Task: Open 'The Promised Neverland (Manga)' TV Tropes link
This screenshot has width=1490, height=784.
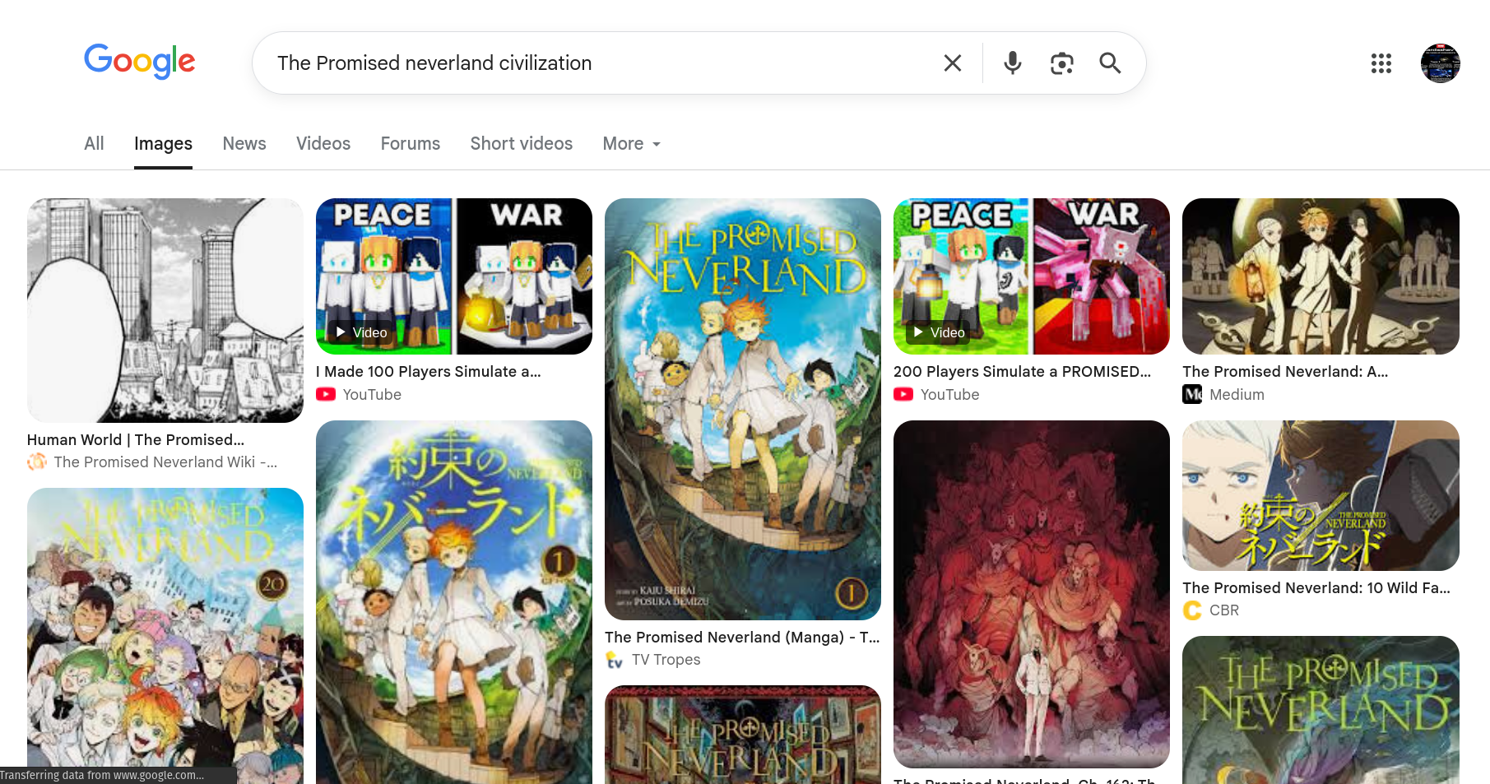Action: (742, 638)
